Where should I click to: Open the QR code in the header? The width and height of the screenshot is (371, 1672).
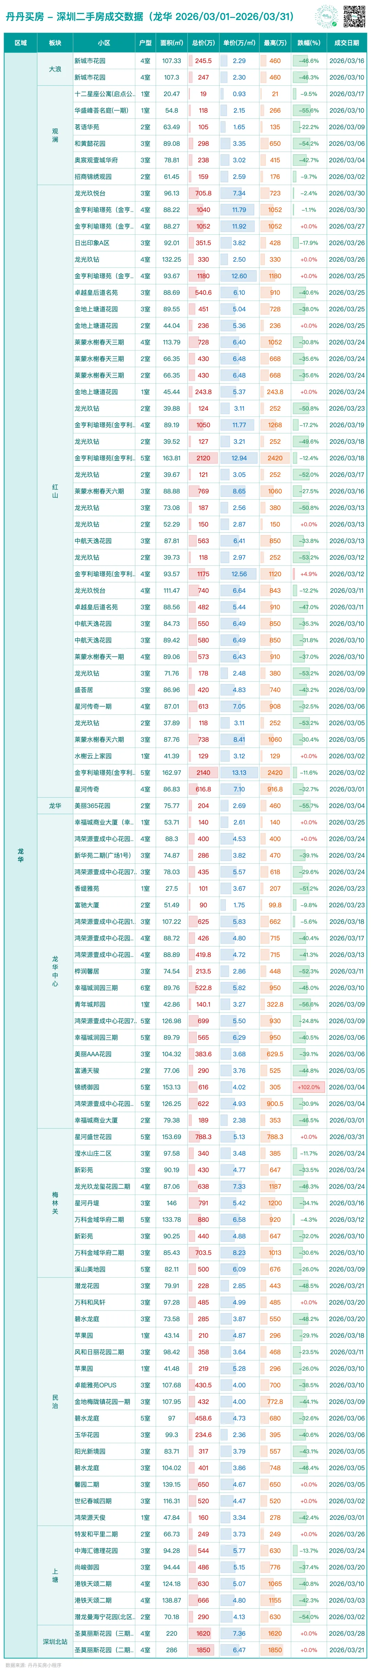354,16
